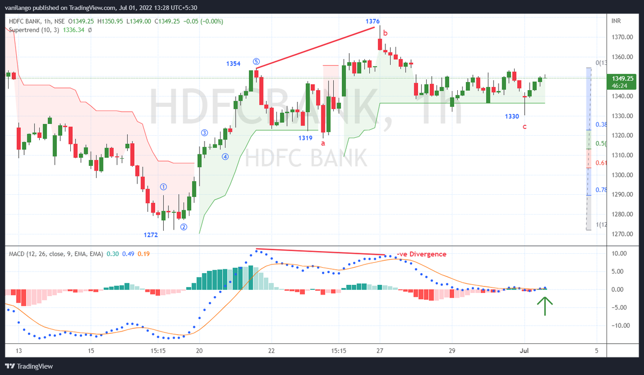
Task: Select the '-ve Divergence' text annotation
Action: [421, 254]
